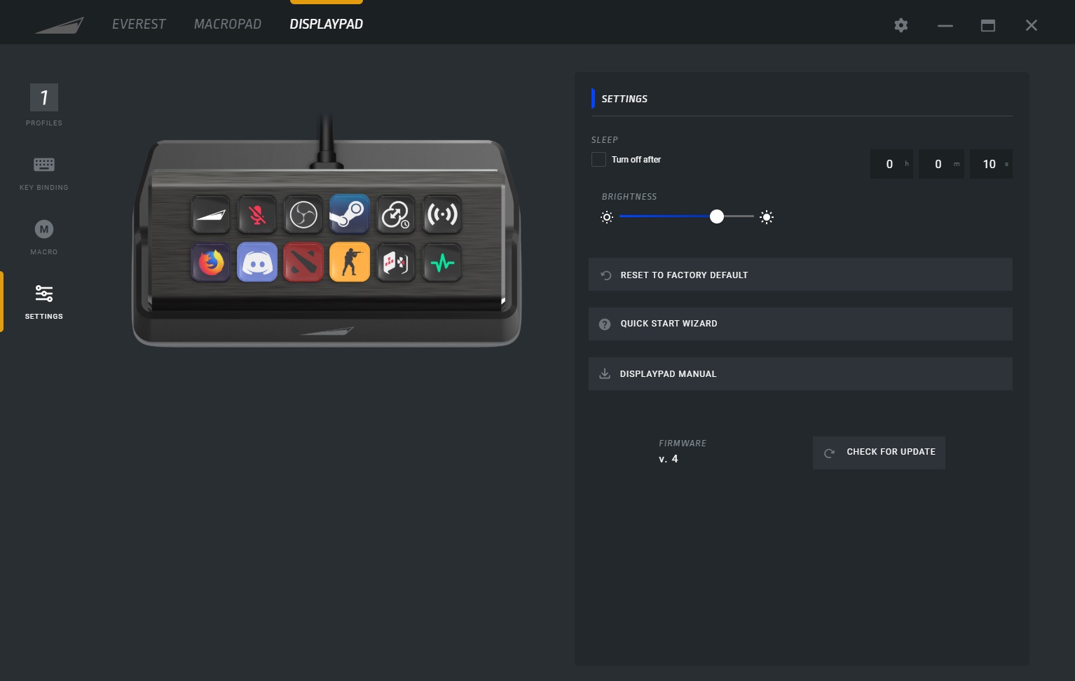The height and width of the screenshot is (681, 1075).
Task: Select the DISPLAYPAD tab
Action: click(326, 24)
